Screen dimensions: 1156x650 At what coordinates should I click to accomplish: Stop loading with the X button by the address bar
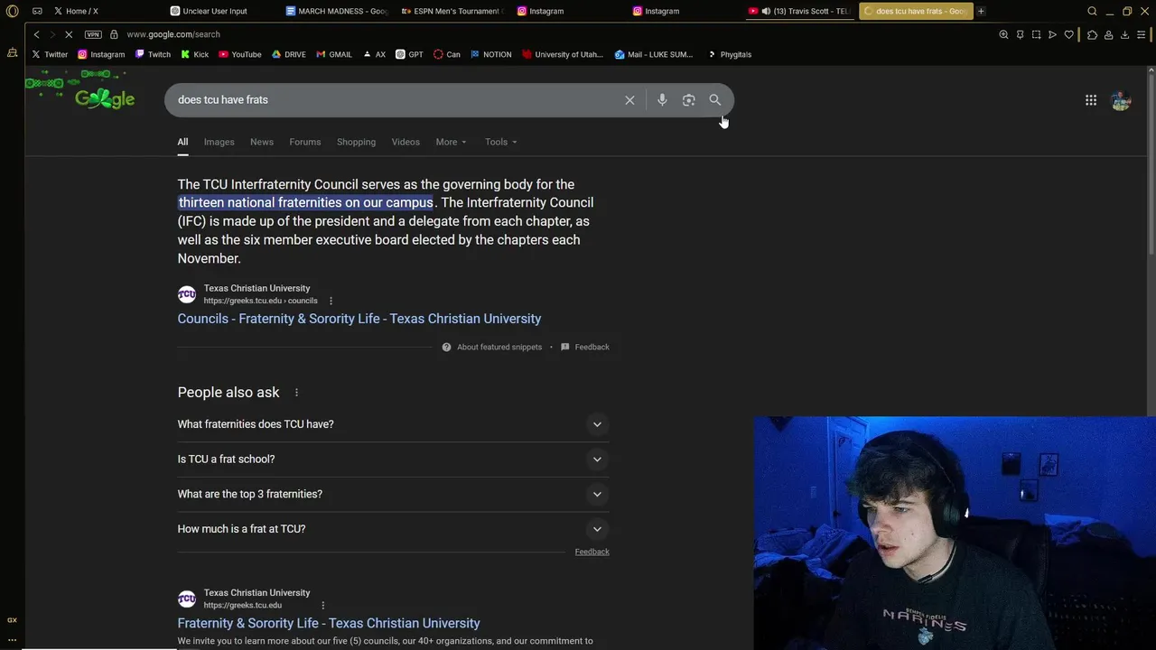pos(69,34)
